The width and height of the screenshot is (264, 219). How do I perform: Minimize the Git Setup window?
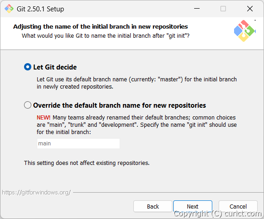click(x=197, y=9)
